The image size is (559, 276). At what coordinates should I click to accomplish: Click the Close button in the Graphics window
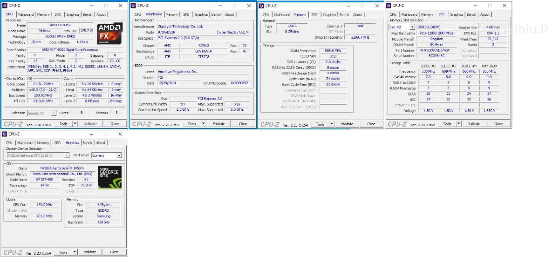point(114,252)
